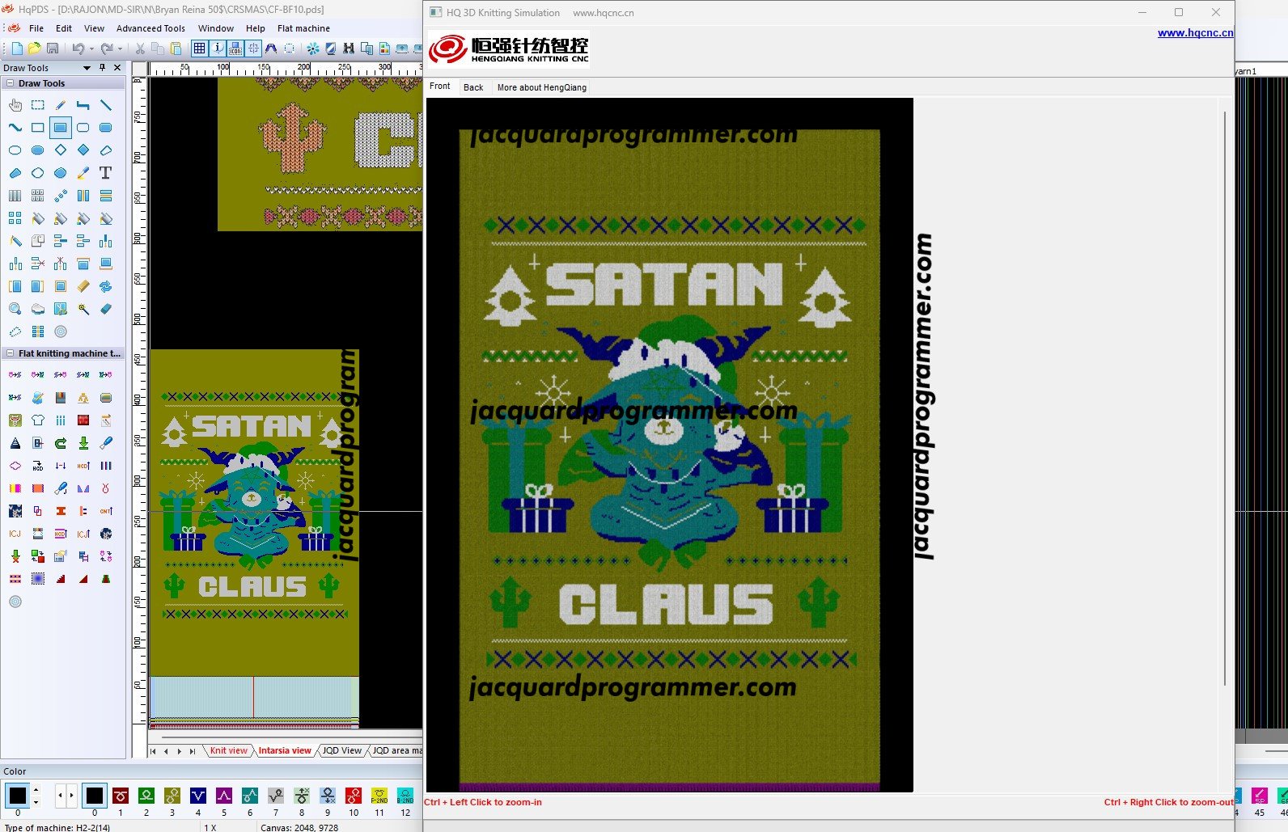The height and width of the screenshot is (832, 1288).
Task: Toggle the crosshair cursor toolbar button
Action: [253, 49]
